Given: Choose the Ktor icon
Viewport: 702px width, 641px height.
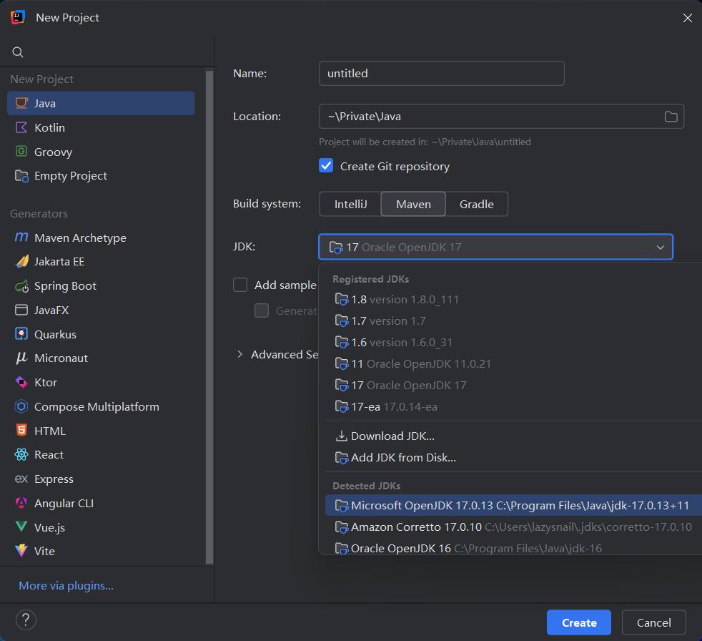Looking at the screenshot, I should [21, 382].
